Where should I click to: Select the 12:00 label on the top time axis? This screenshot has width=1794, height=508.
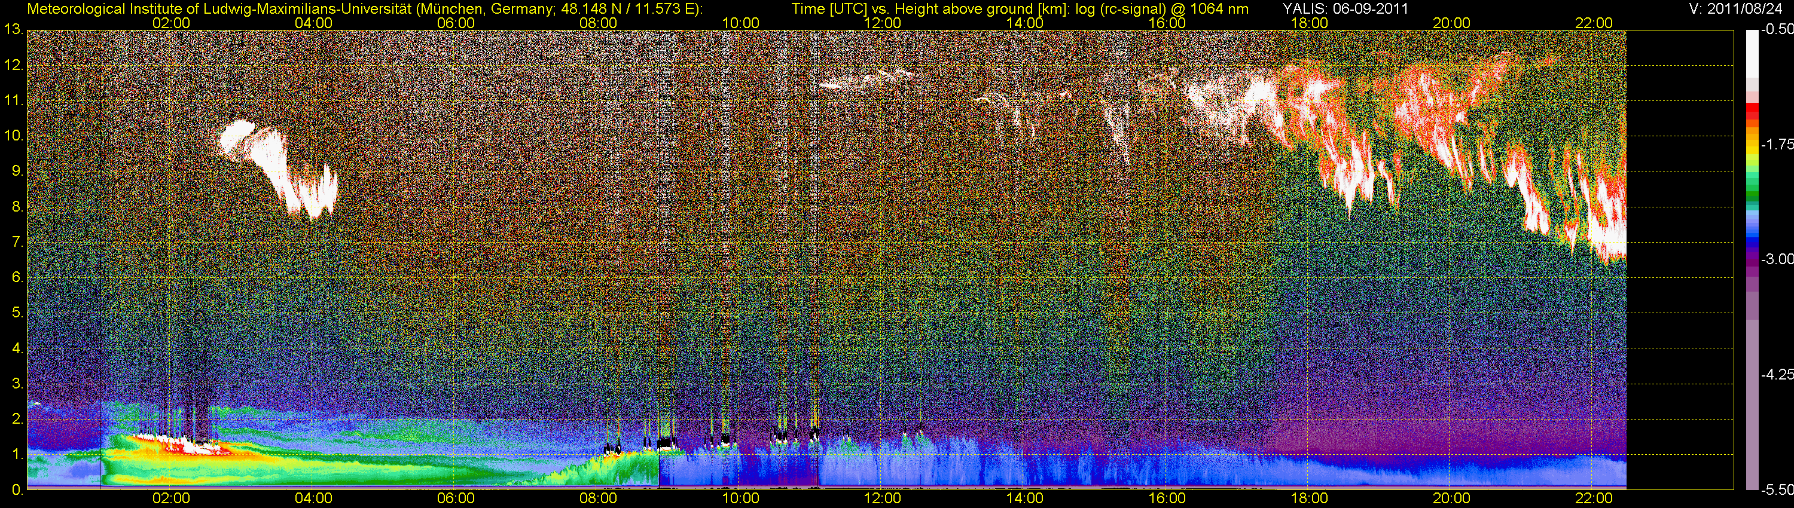pyautogui.click(x=883, y=23)
